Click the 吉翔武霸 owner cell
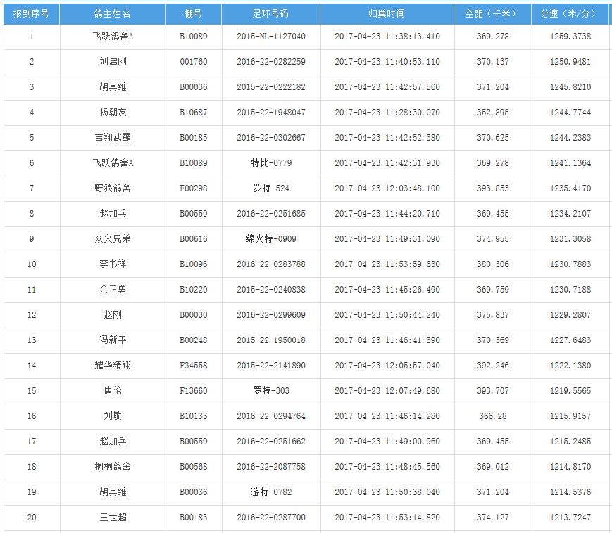Screen dimensions: 612x533 pos(113,138)
